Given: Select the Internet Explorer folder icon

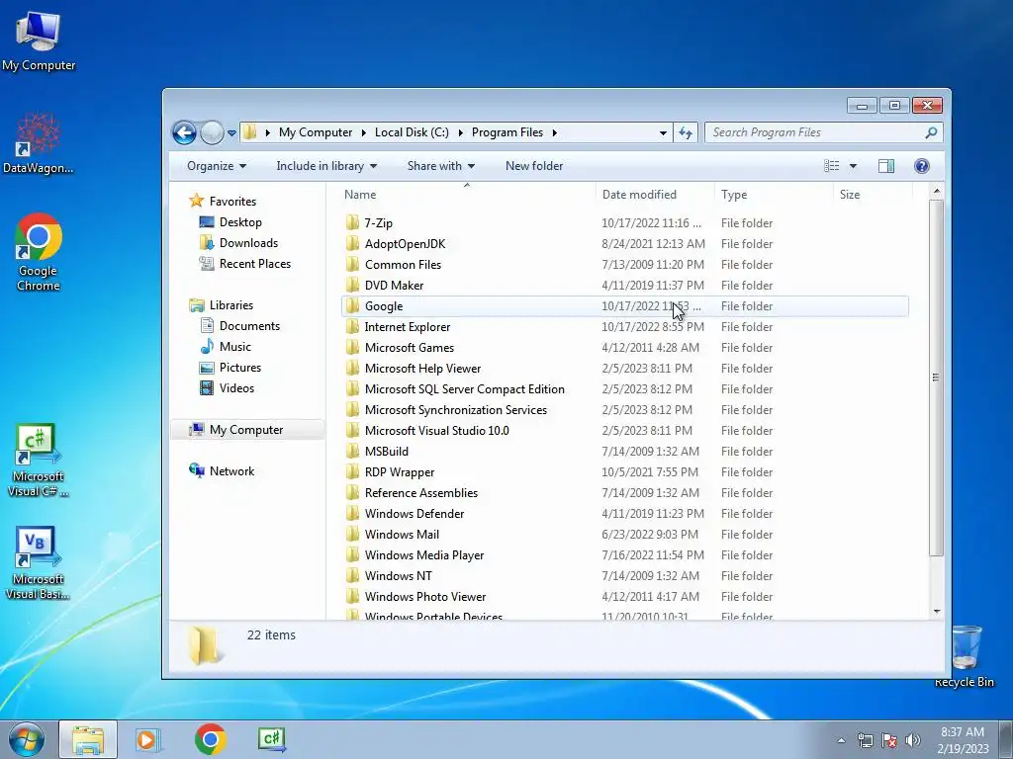Looking at the screenshot, I should [352, 326].
